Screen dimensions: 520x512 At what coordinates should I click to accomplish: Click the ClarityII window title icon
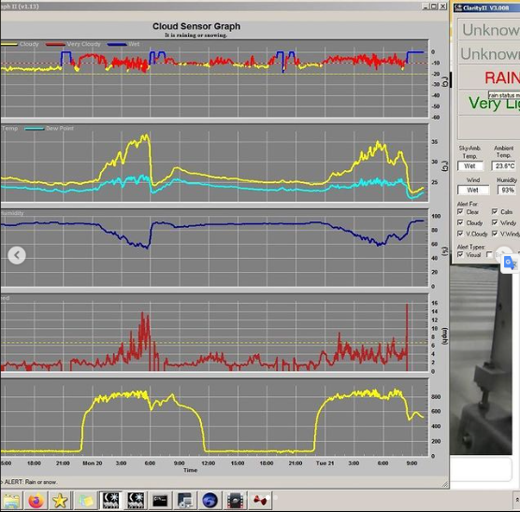458,7
